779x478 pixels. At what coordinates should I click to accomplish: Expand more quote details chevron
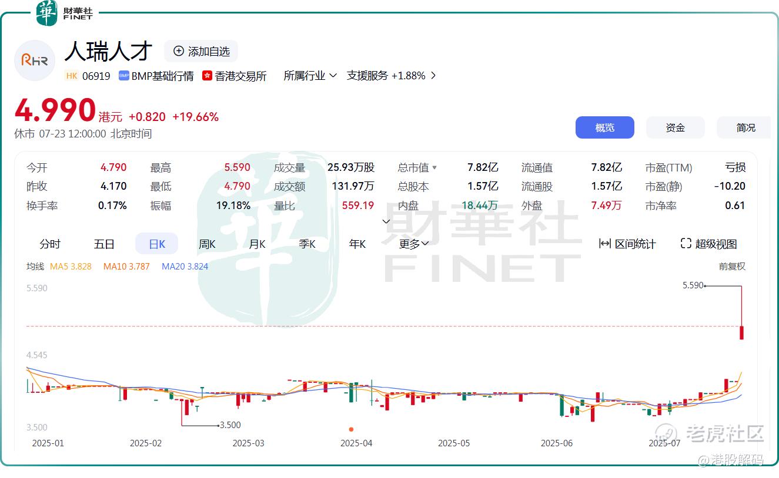(x=386, y=221)
